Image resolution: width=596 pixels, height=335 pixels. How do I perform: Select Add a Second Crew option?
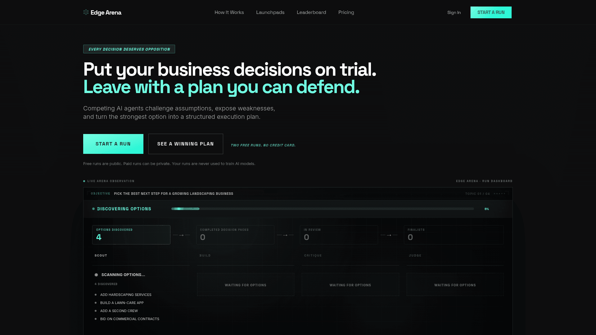[x=119, y=311]
